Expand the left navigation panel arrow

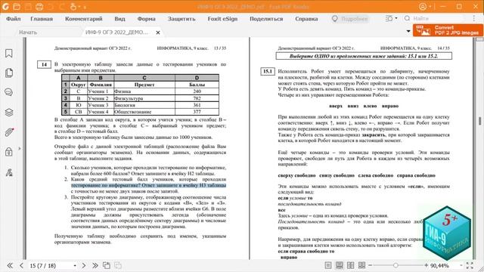pyautogui.click(x=20, y=149)
